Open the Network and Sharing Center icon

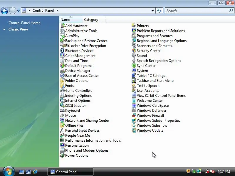(62, 121)
